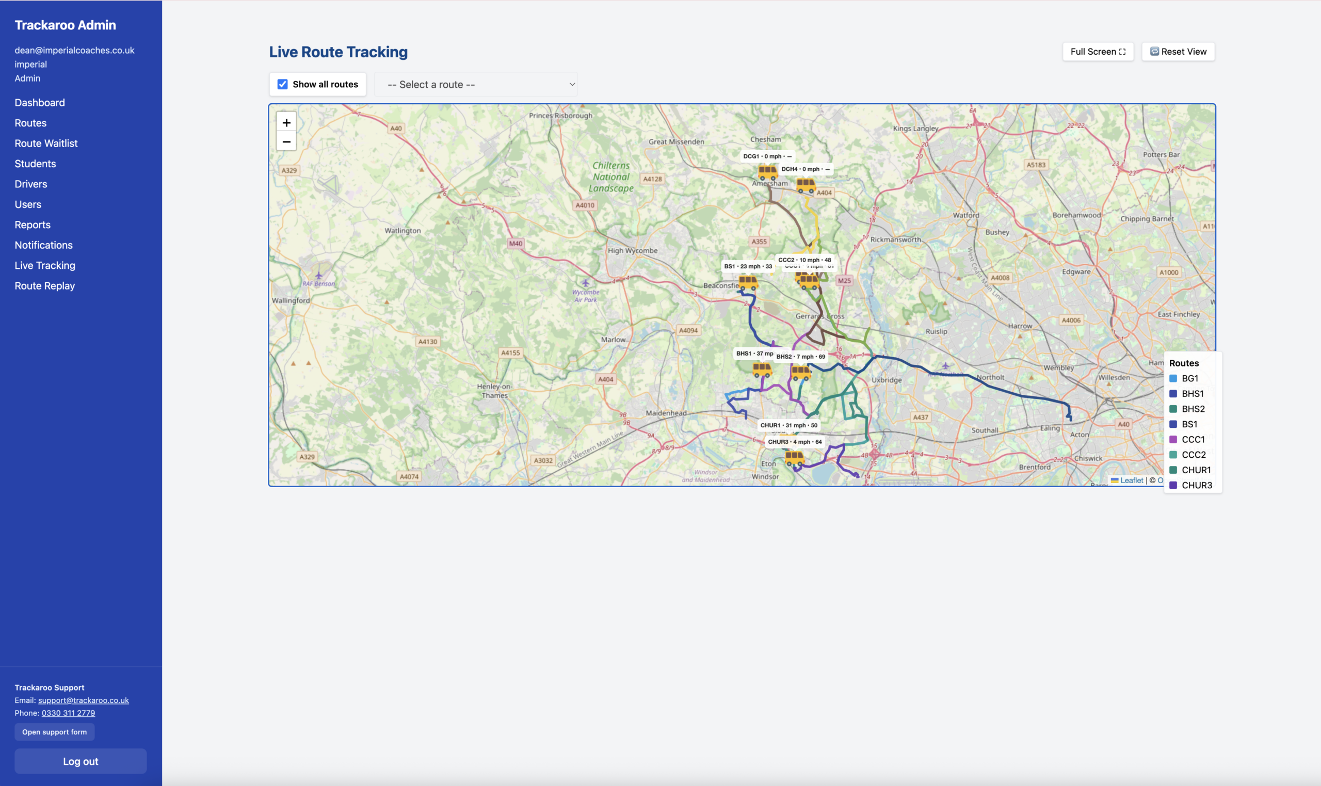Go to Route Waitlist in sidebar
This screenshot has height=786, width=1321.
pos(46,143)
